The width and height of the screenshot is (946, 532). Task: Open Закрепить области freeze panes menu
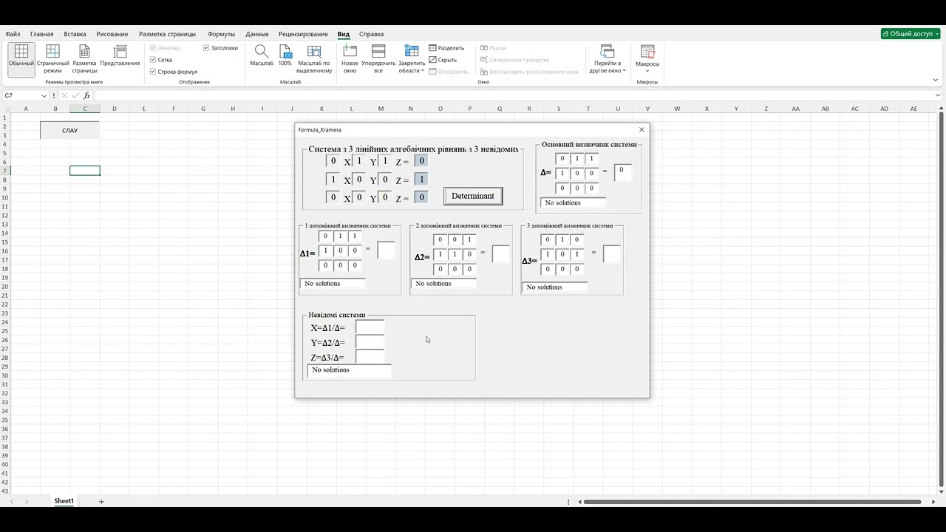tap(412, 58)
